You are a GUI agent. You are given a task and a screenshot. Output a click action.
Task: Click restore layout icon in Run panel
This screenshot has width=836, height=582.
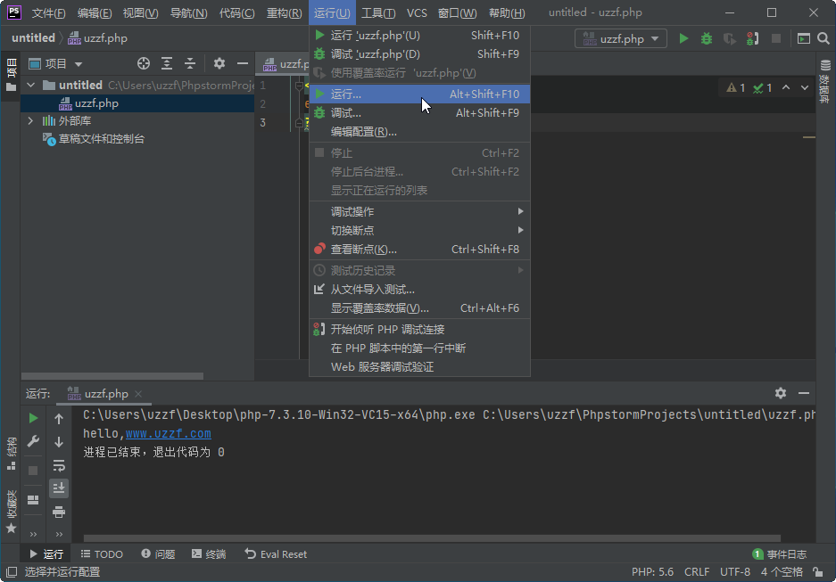click(33, 499)
